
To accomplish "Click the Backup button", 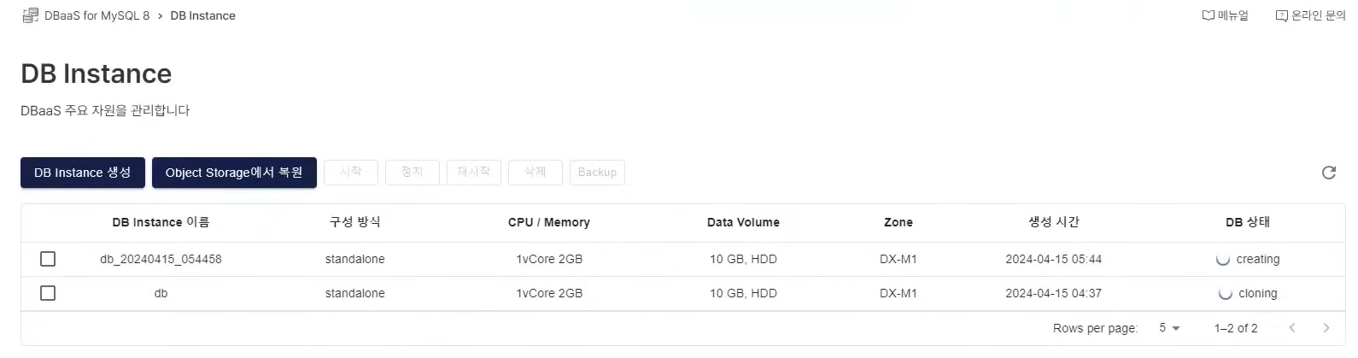I will click(x=597, y=173).
